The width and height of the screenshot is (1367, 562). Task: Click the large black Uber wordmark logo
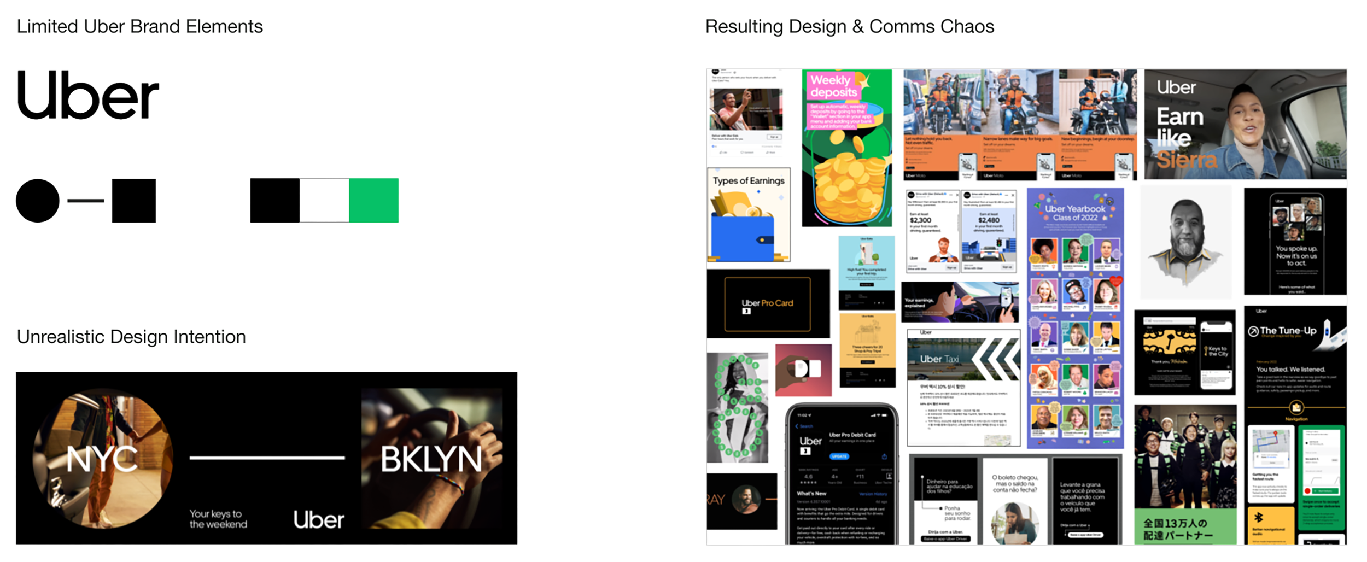pyautogui.click(x=88, y=95)
